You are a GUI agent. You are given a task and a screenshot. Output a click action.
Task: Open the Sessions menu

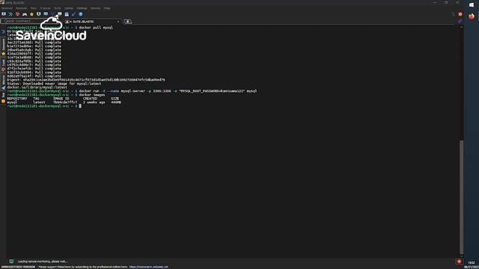click(x=22, y=8)
